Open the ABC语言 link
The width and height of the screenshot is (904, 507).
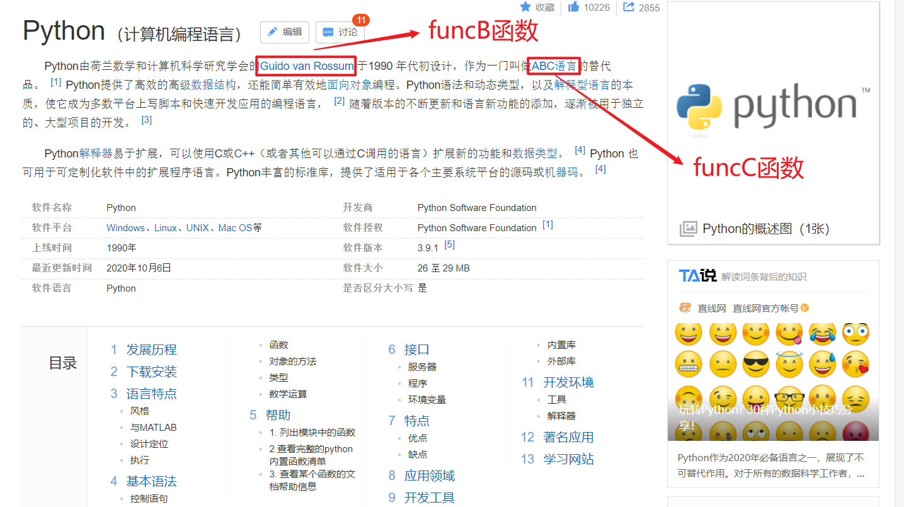click(x=554, y=66)
